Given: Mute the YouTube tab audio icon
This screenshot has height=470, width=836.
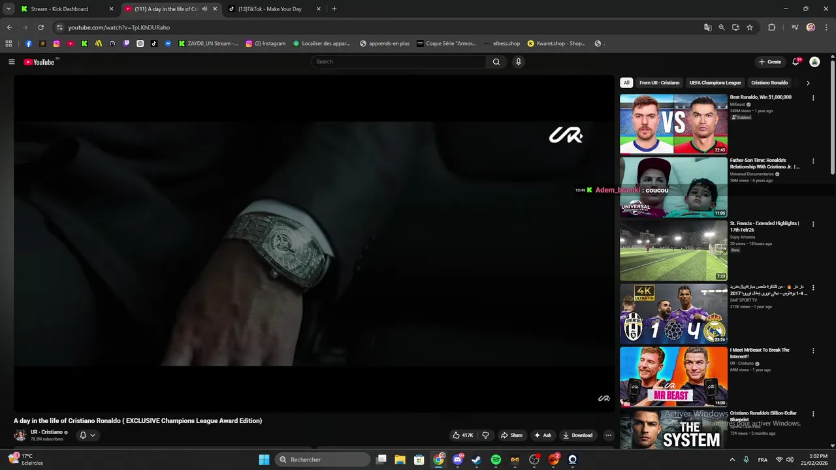Looking at the screenshot, I should 204,9.
